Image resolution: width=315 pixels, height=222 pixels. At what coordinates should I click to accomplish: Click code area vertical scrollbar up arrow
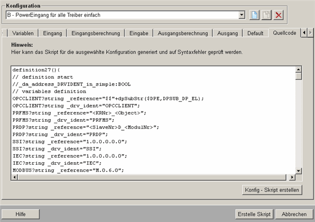click(299, 68)
